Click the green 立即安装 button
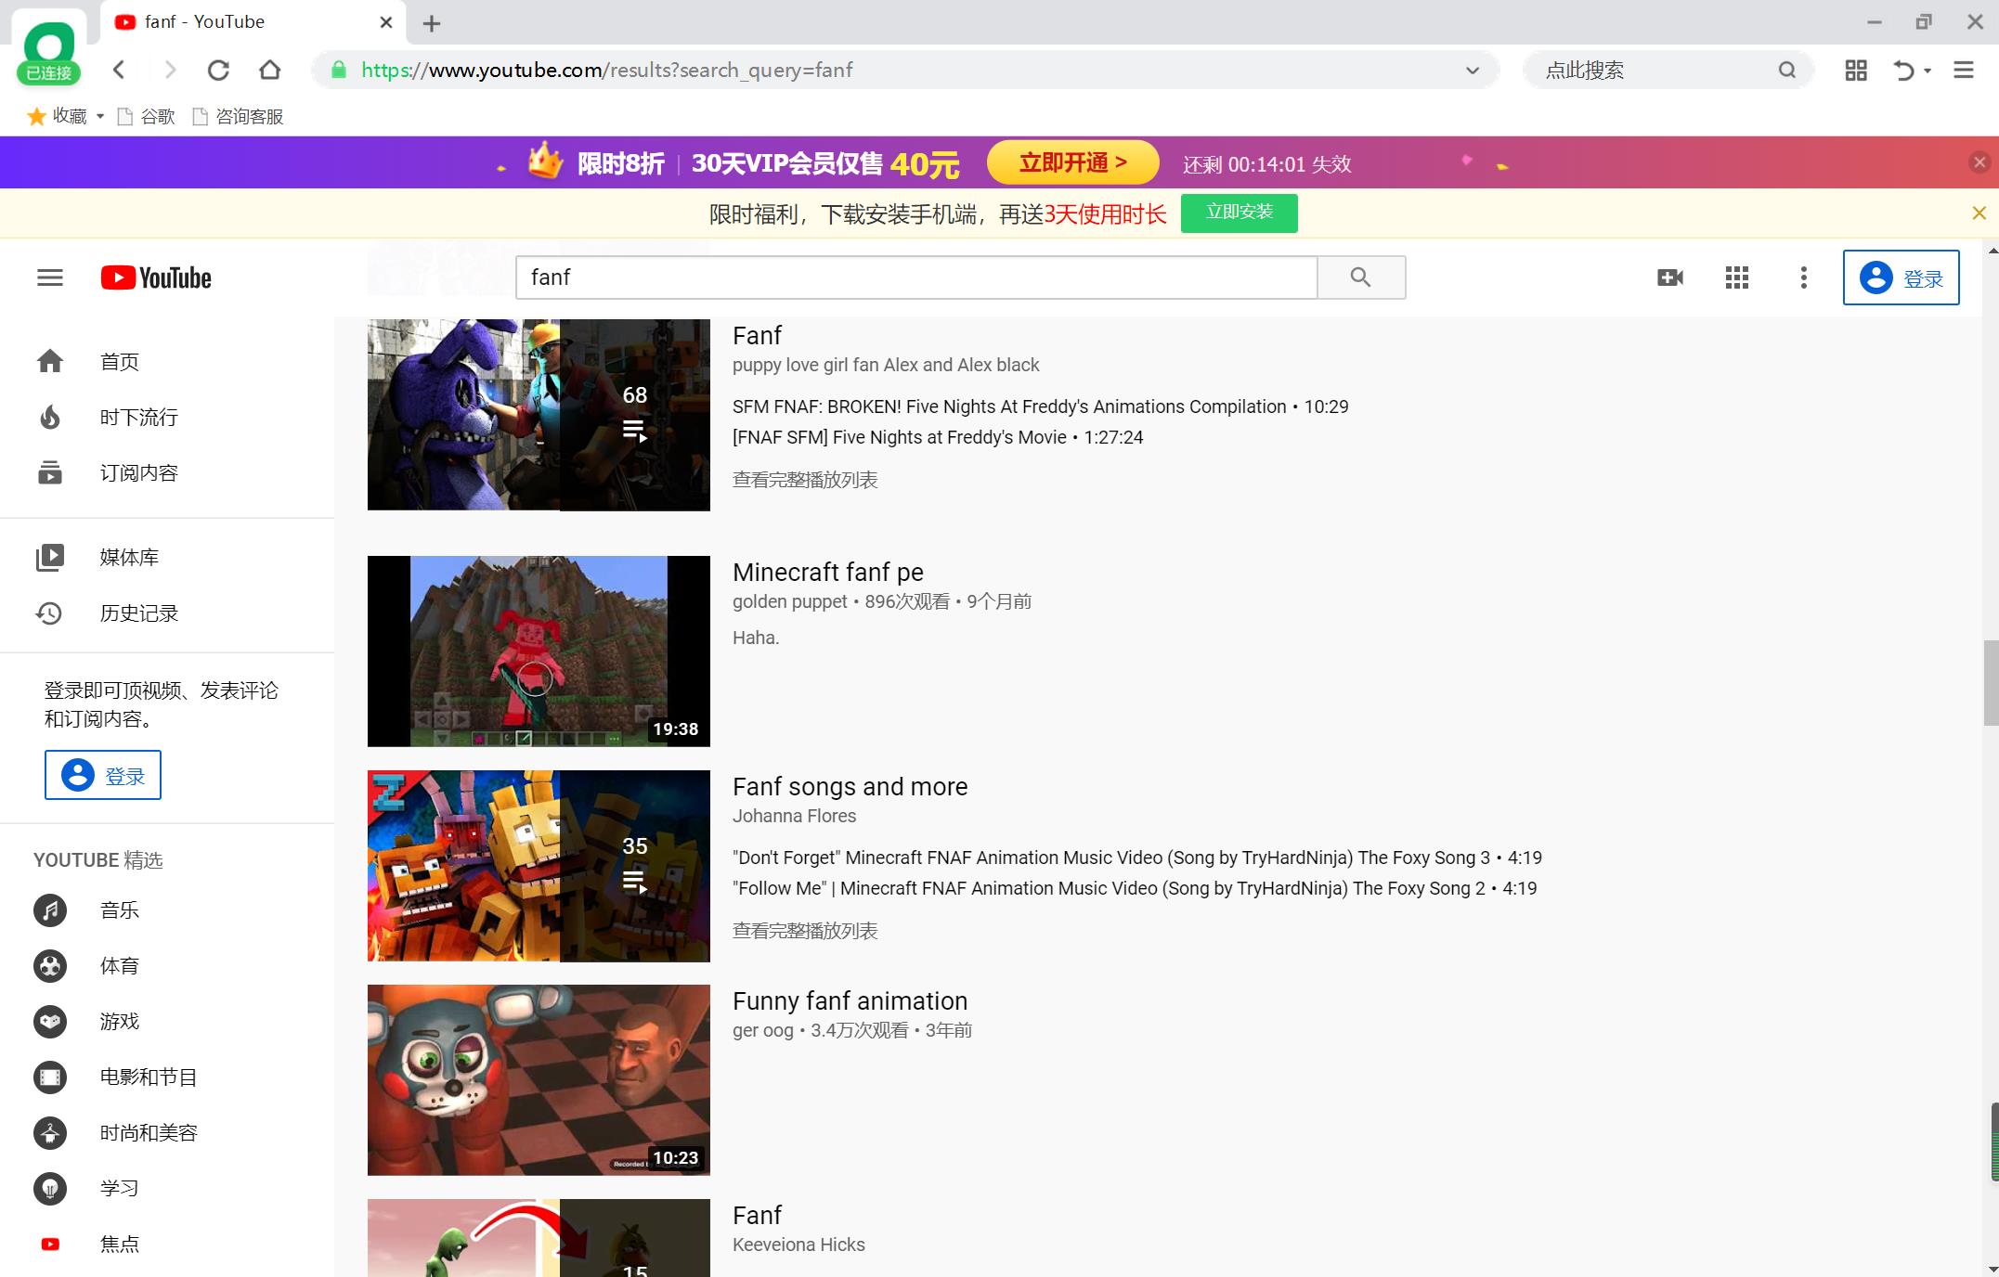Viewport: 1999px width, 1277px height. 1239,213
